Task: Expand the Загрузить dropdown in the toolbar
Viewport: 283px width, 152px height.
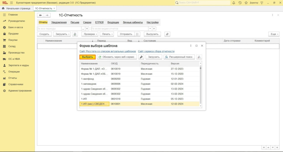Action: pyautogui.click(x=62, y=34)
